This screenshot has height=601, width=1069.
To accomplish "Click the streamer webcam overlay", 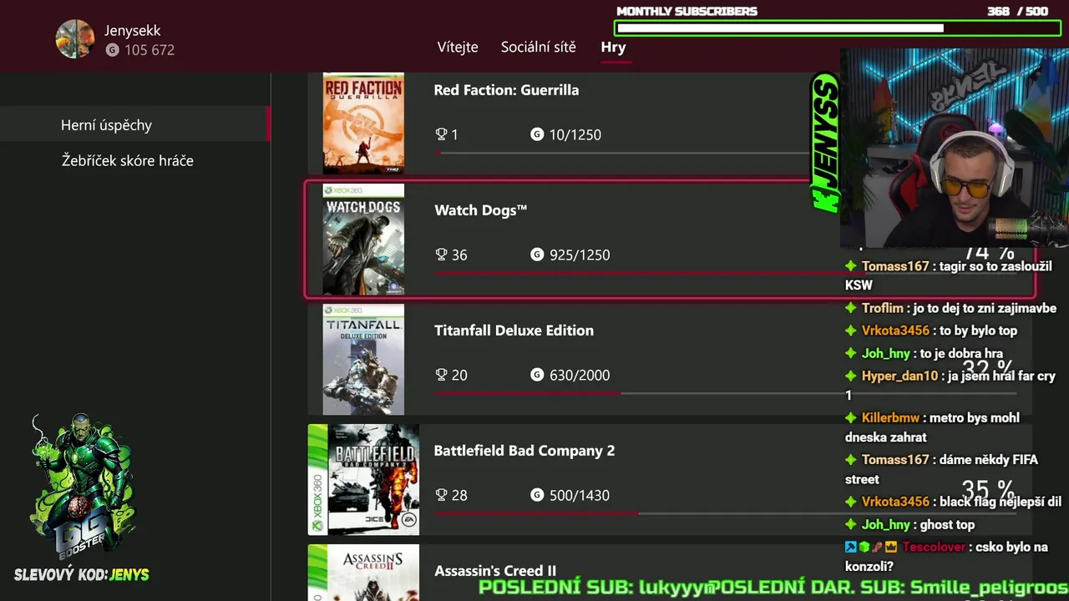I will 954,147.
